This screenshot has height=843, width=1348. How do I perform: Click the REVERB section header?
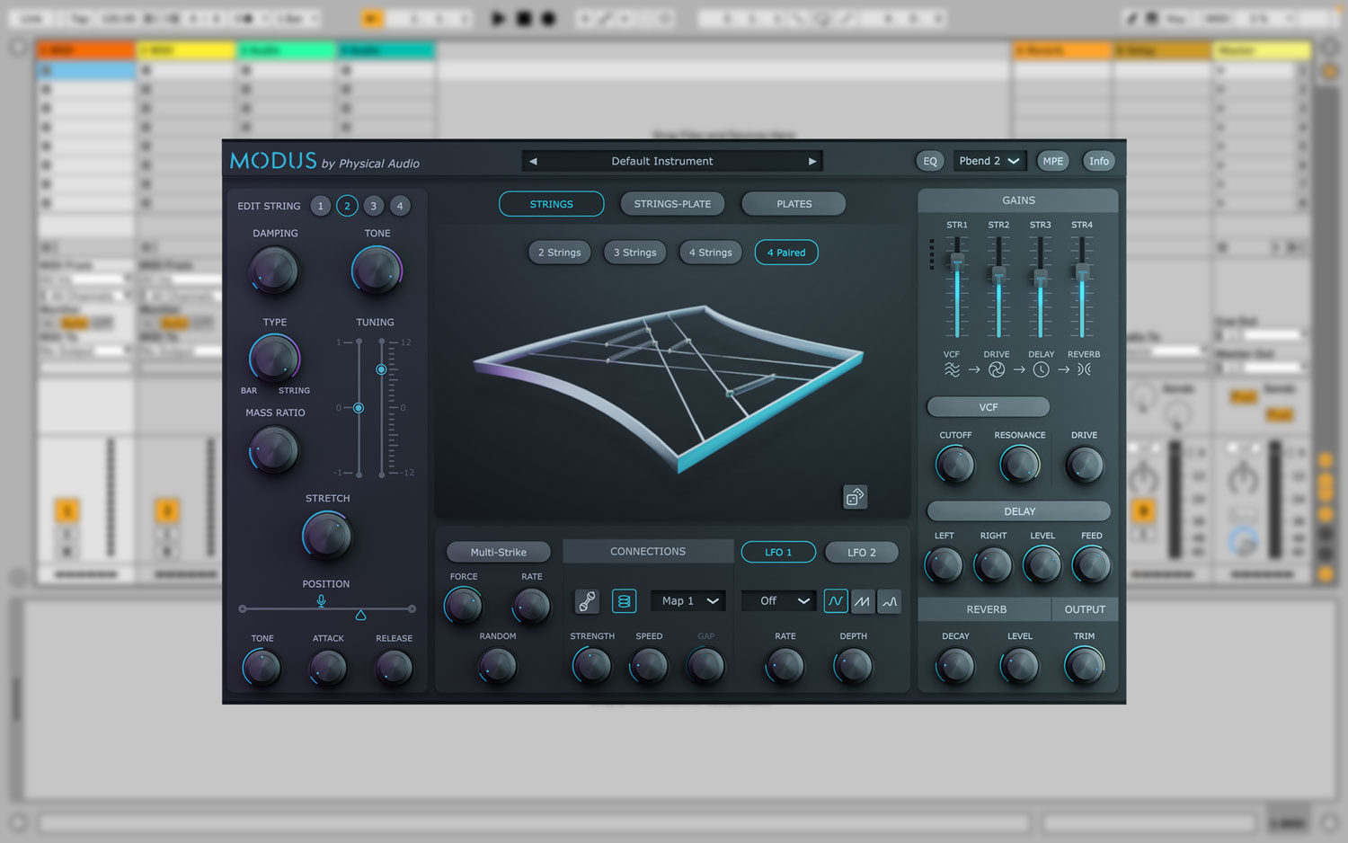coord(986,609)
